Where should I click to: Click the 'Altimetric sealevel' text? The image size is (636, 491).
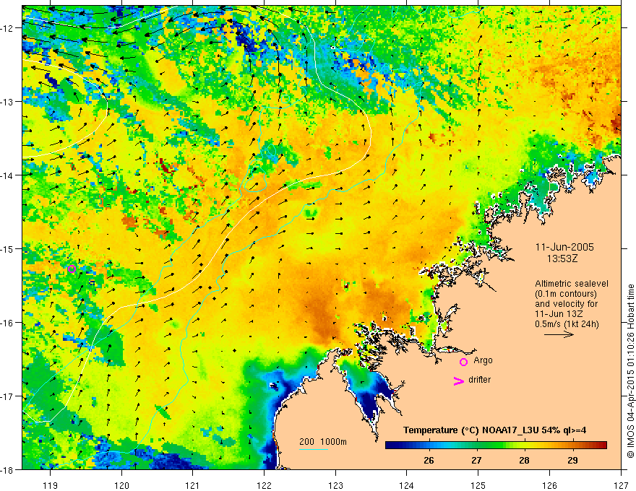[x=572, y=284]
